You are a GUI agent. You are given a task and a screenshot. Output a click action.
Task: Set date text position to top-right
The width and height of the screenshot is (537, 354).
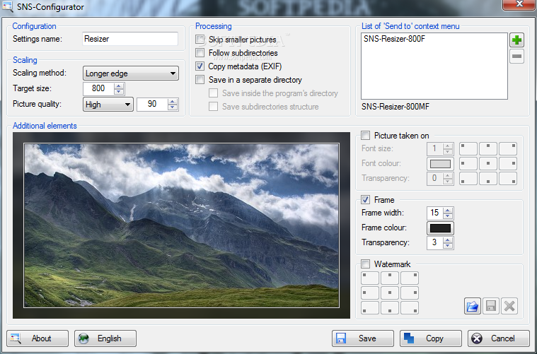[508, 149]
